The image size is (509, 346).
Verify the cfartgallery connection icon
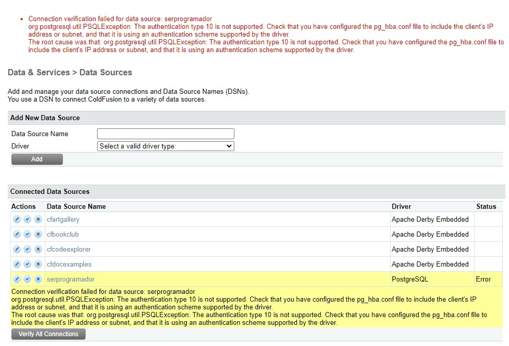pos(27,220)
